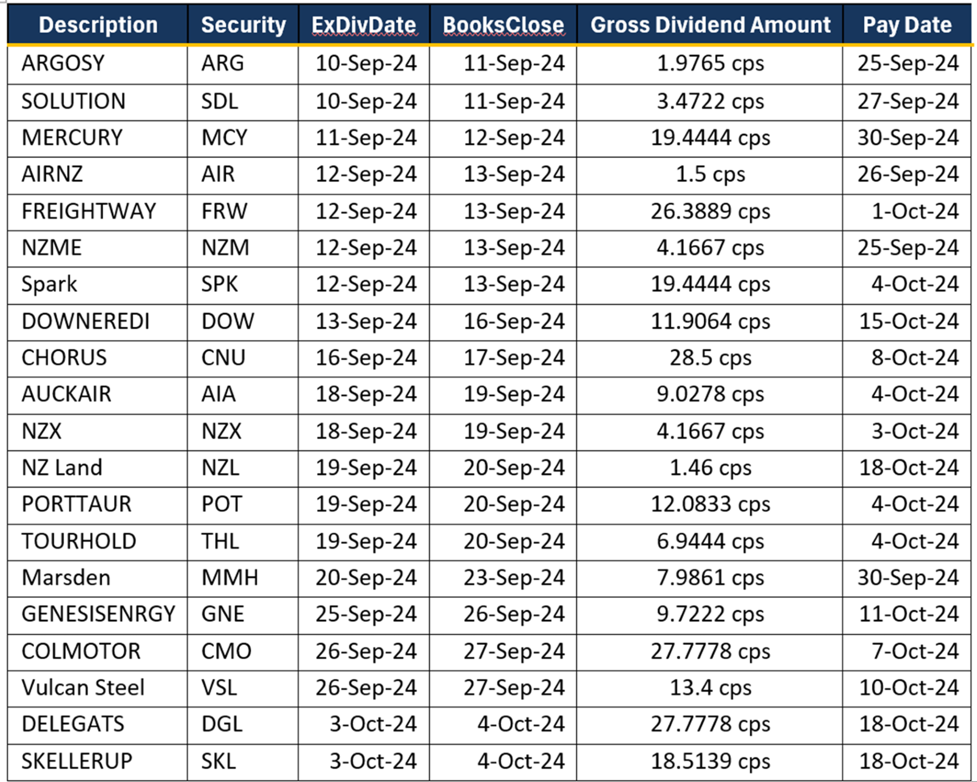The width and height of the screenshot is (977, 782).
Task: Select the CHORUS 28.5 cps cell
Action: pos(710,358)
